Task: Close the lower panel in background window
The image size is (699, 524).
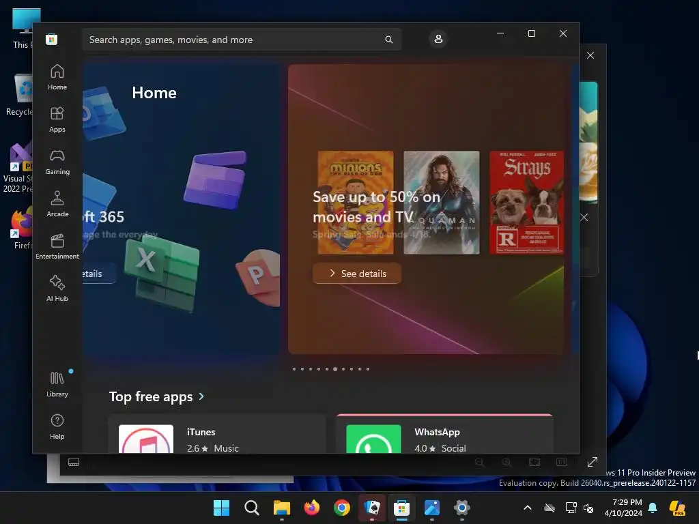Action: click(584, 218)
